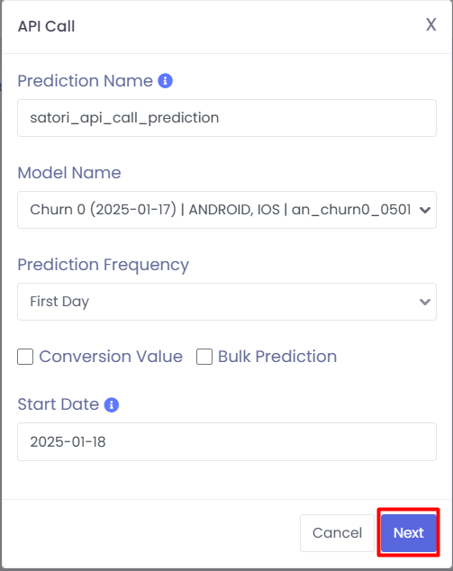Expand the Model Name dropdown chevron

tap(425, 210)
